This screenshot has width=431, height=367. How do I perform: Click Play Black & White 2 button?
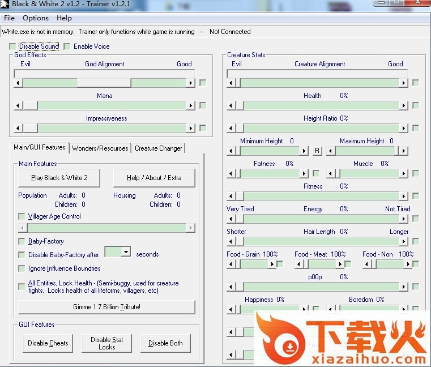coord(59,178)
